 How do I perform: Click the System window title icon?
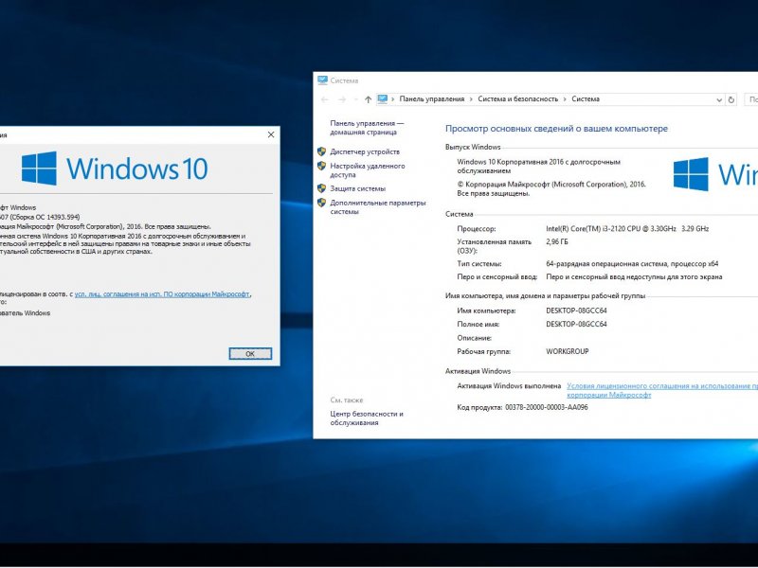322,80
